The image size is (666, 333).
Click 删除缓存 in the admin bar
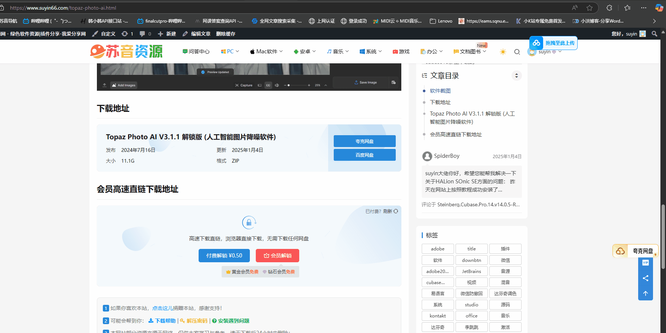tap(226, 34)
